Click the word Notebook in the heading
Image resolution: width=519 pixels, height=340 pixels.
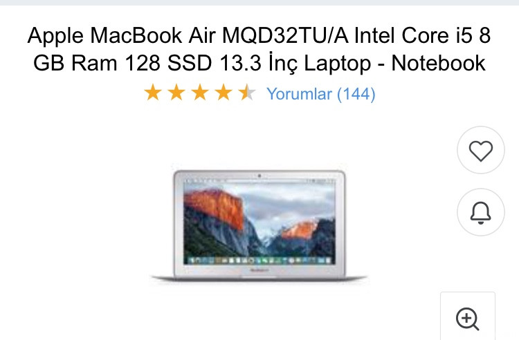coord(438,63)
